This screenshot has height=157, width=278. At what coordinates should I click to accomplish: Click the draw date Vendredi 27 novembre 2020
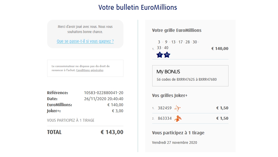pyautogui.click(x=174, y=142)
